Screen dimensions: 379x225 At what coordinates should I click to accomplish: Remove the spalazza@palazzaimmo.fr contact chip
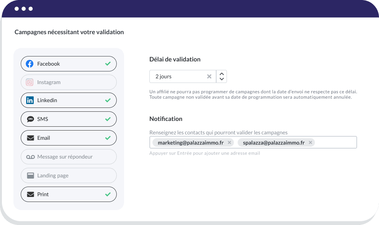tap(310, 142)
